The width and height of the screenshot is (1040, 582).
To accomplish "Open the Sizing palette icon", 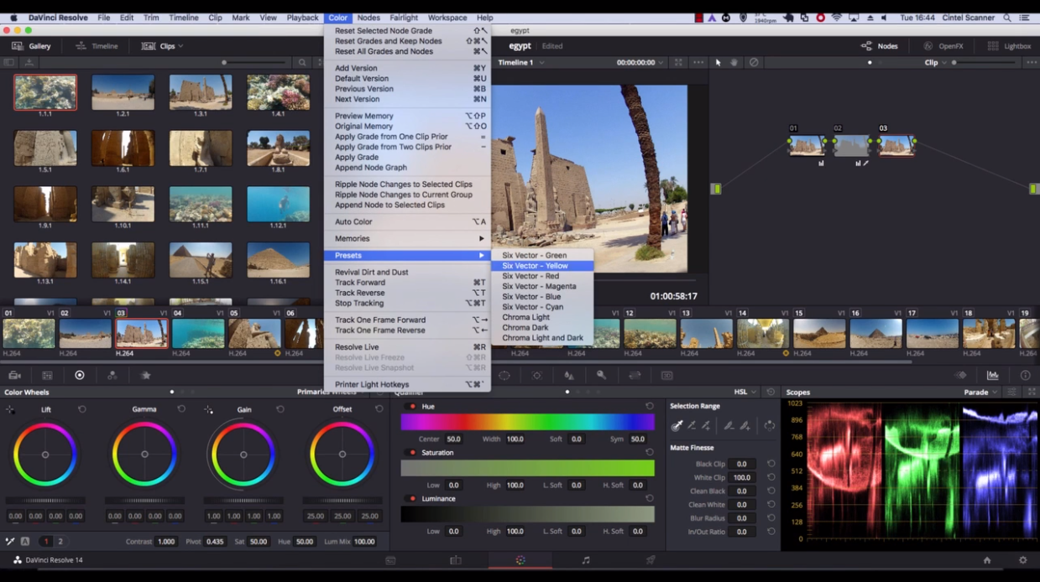I will (x=635, y=376).
